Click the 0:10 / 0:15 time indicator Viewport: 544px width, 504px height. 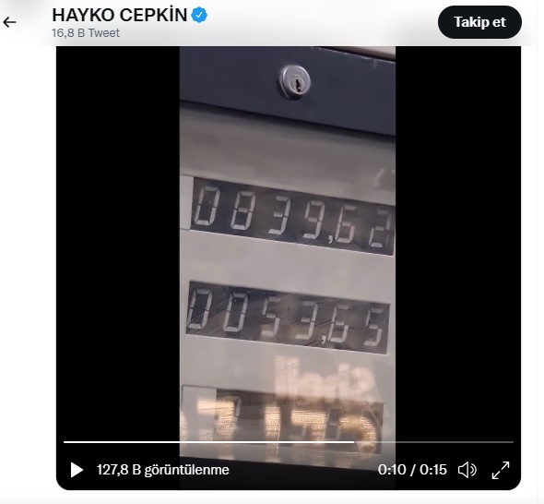(412, 470)
